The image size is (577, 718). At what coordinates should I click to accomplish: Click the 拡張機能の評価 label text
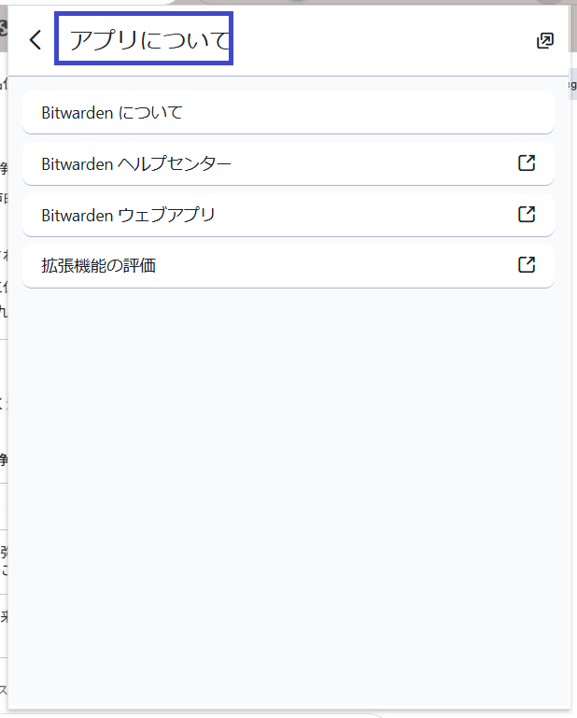coord(99,266)
